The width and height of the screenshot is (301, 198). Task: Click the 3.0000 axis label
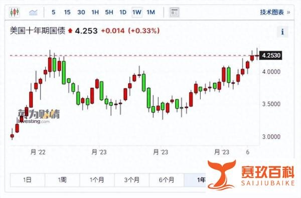click(271, 137)
